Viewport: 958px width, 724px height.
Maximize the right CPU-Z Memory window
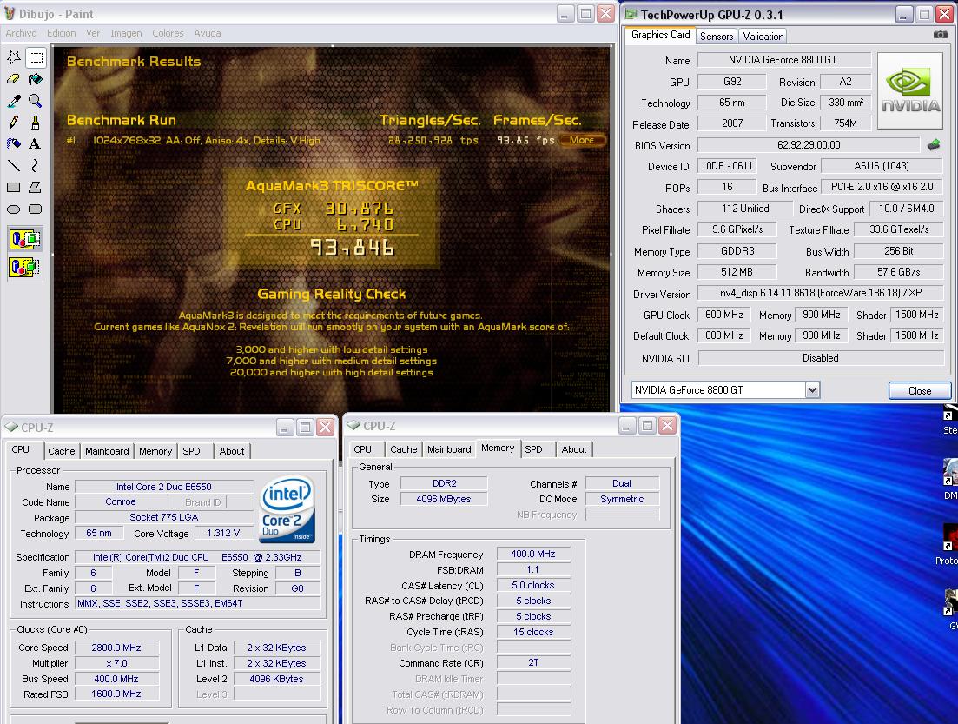pos(647,425)
